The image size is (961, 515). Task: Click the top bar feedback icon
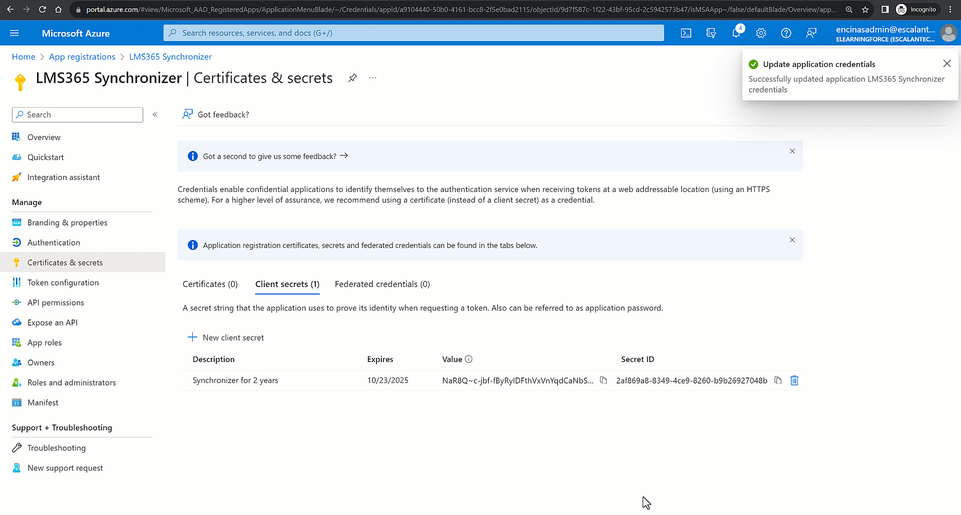[811, 33]
